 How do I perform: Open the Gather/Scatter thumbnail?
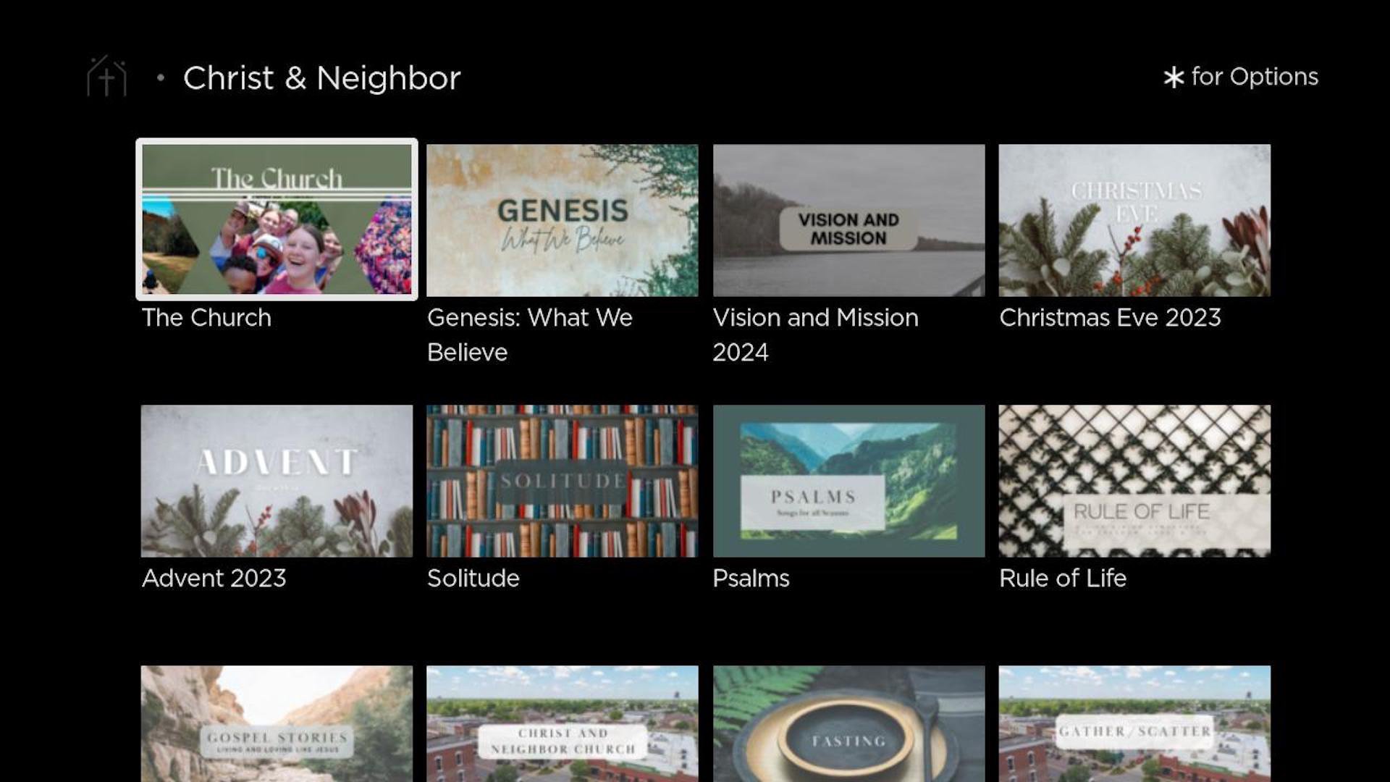(1134, 723)
